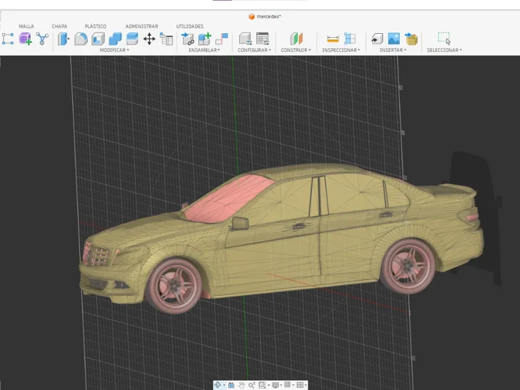Select the Press Pull tool
Viewport: 520px width, 390px height.
[x=63, y=39]
